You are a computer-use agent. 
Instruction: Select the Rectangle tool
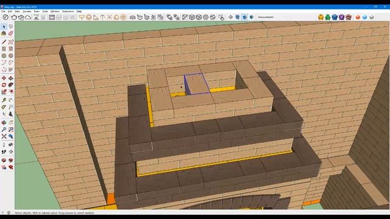4,49
